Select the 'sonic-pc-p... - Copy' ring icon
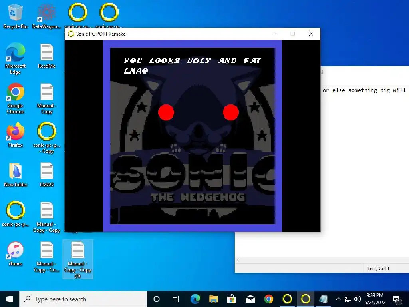The image size is (409, 307). [x=46, y=138]
